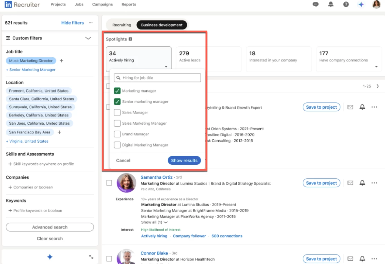
Task: Click Samantha Ortiz profile photo
Action: coord(126,183)
